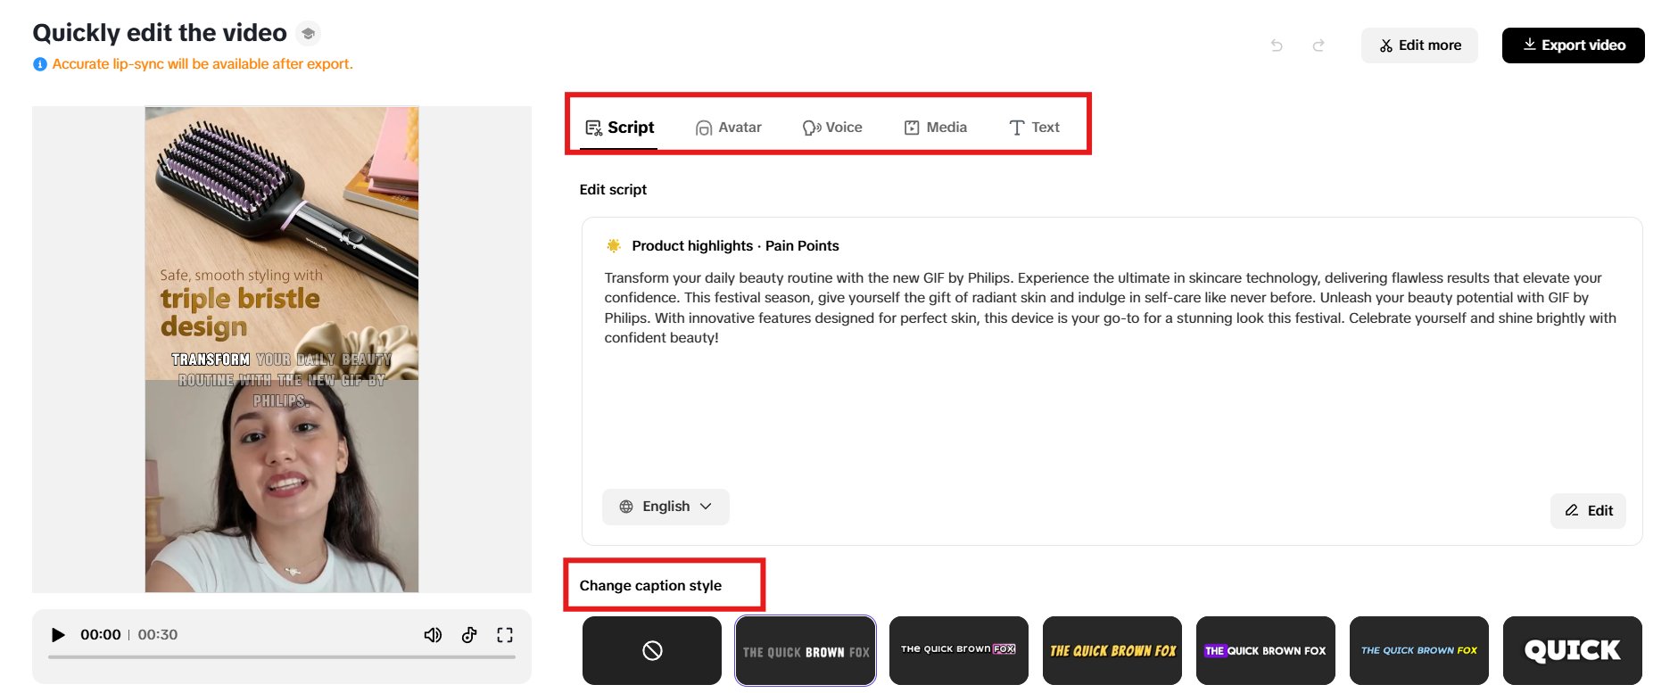
Task: Click the TikTok preview icon
Action: (x=469, y=635)
